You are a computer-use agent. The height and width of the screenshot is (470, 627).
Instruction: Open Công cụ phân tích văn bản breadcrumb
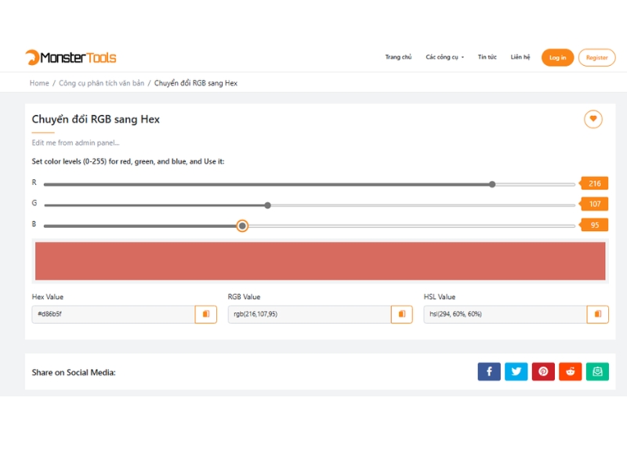click(x=101, y=83)
